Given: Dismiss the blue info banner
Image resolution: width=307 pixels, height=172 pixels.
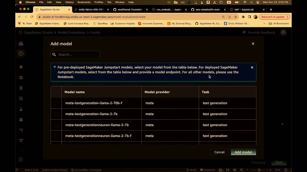Looking at the screenshot, I should 252,68.
